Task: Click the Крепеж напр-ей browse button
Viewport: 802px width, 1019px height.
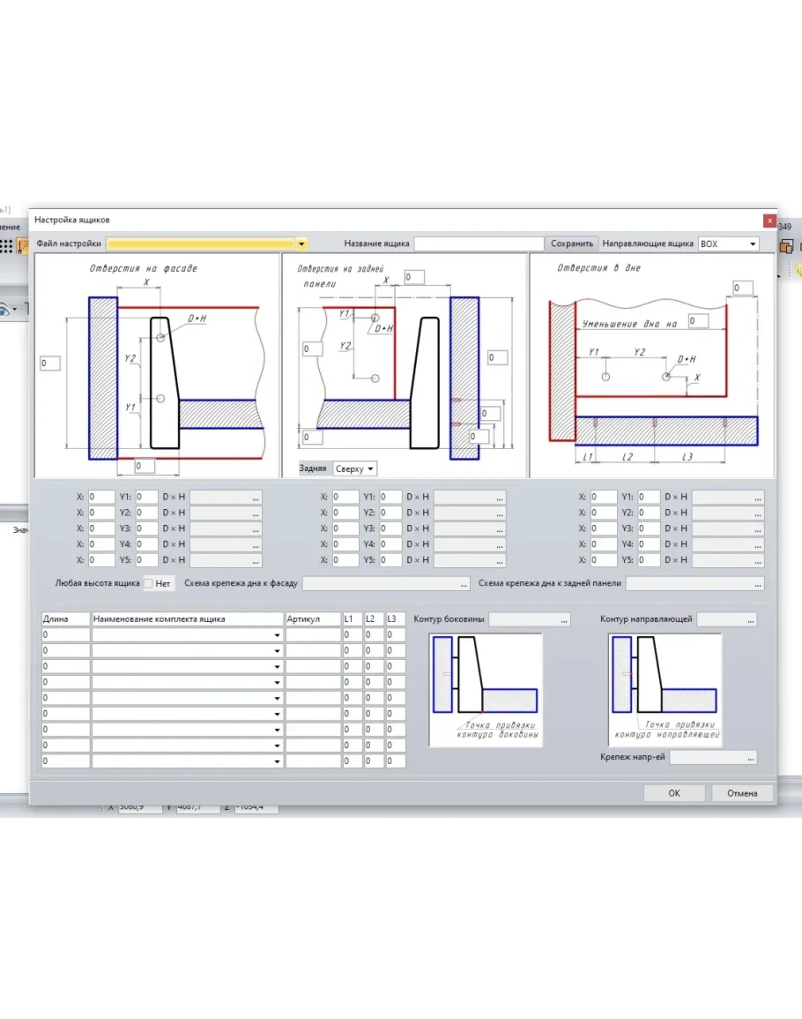Action: [750, 757]
